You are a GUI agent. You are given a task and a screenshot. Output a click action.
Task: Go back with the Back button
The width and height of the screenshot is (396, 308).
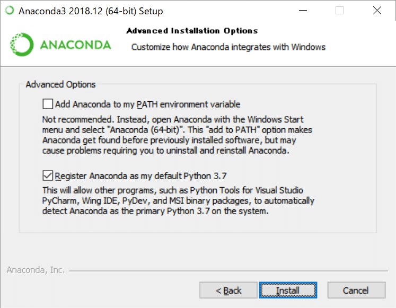click(x=228, y=291)
